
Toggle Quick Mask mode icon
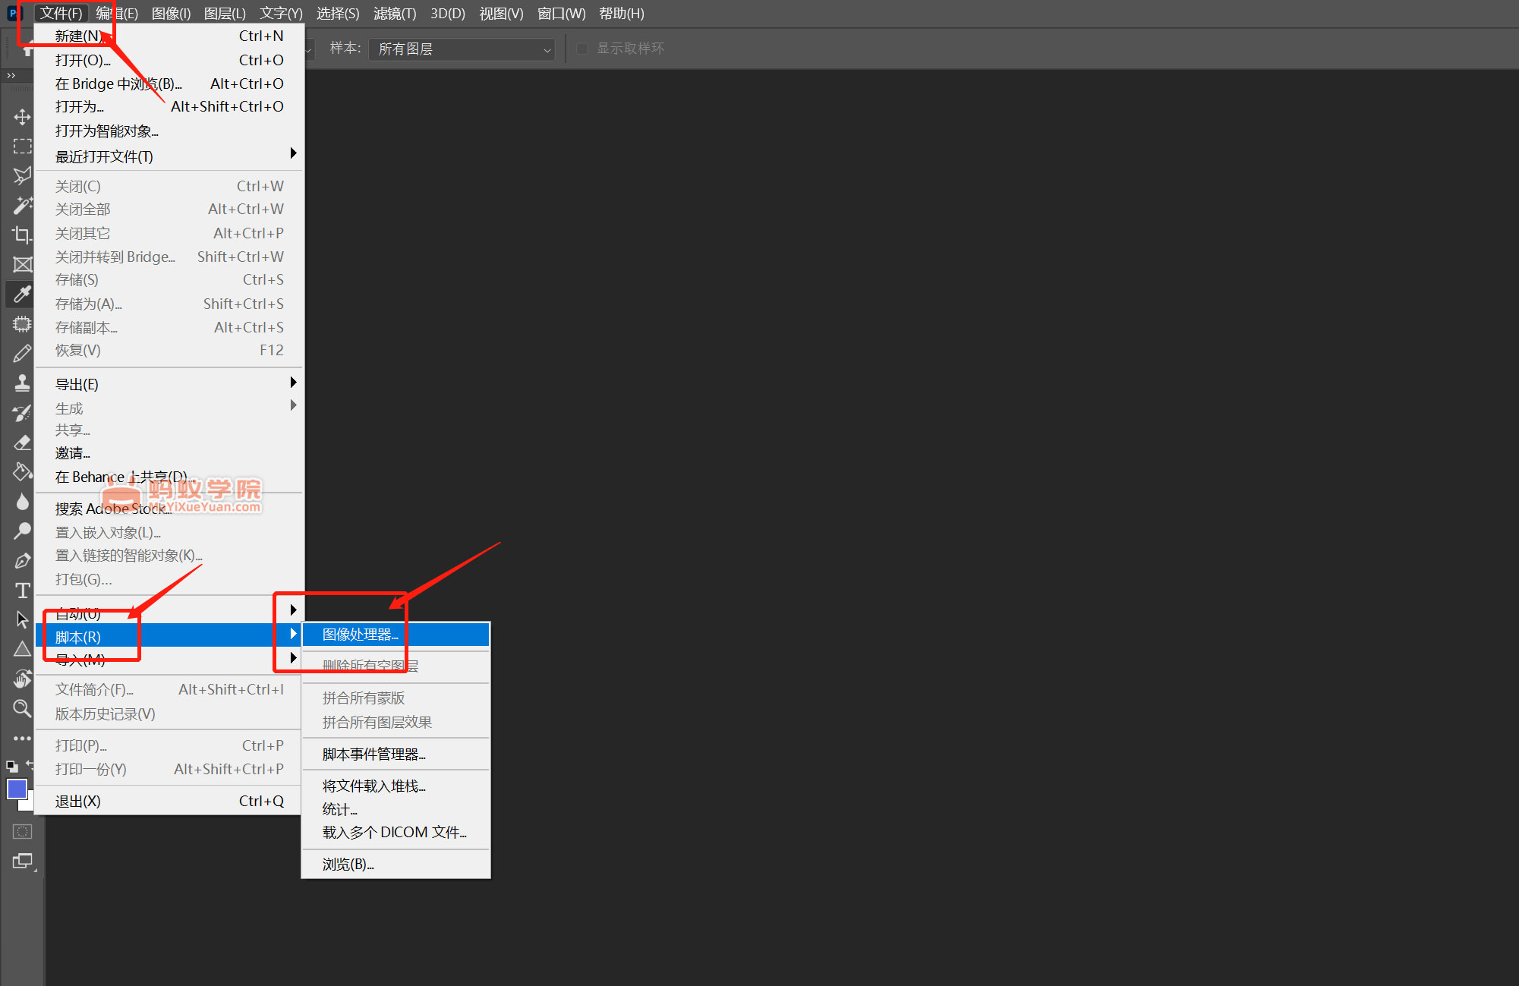coord(22,832)
